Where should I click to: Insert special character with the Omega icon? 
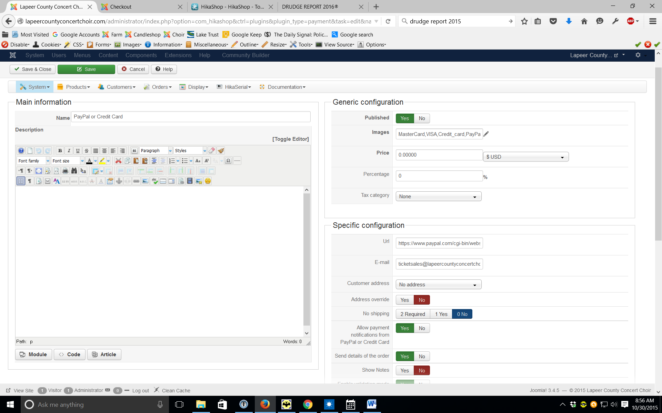[228, 161]
